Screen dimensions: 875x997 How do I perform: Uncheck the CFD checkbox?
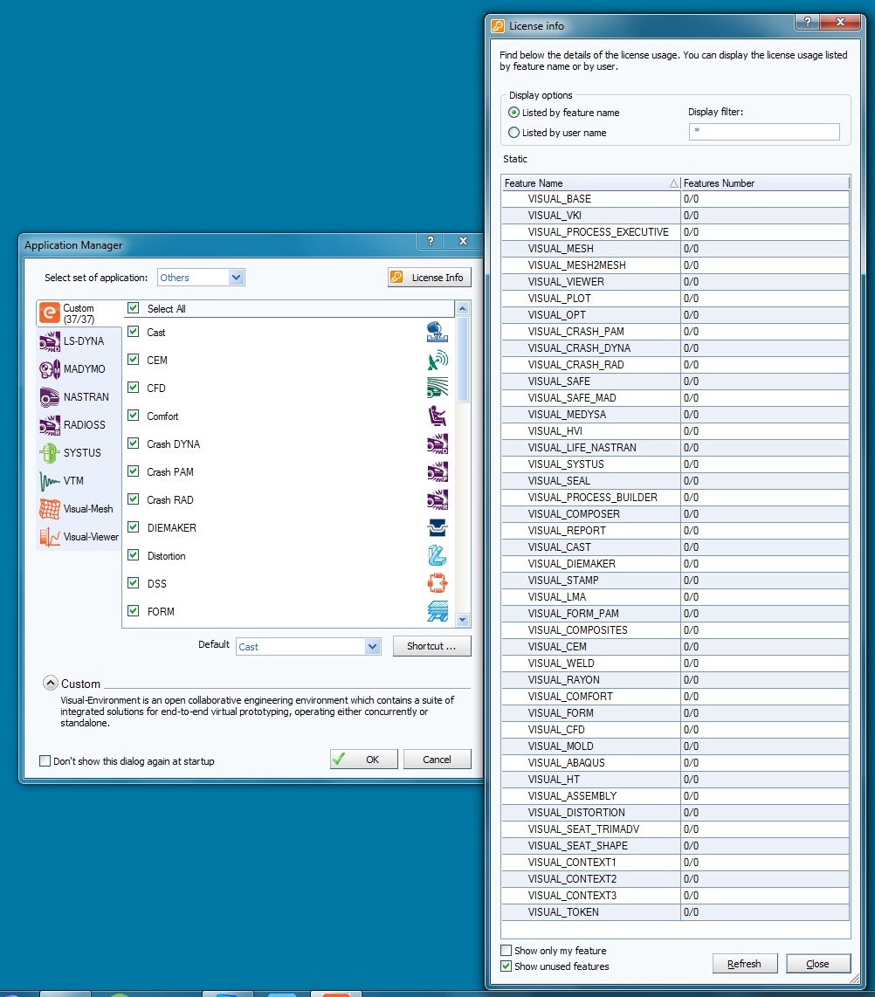tap(133, 388)
